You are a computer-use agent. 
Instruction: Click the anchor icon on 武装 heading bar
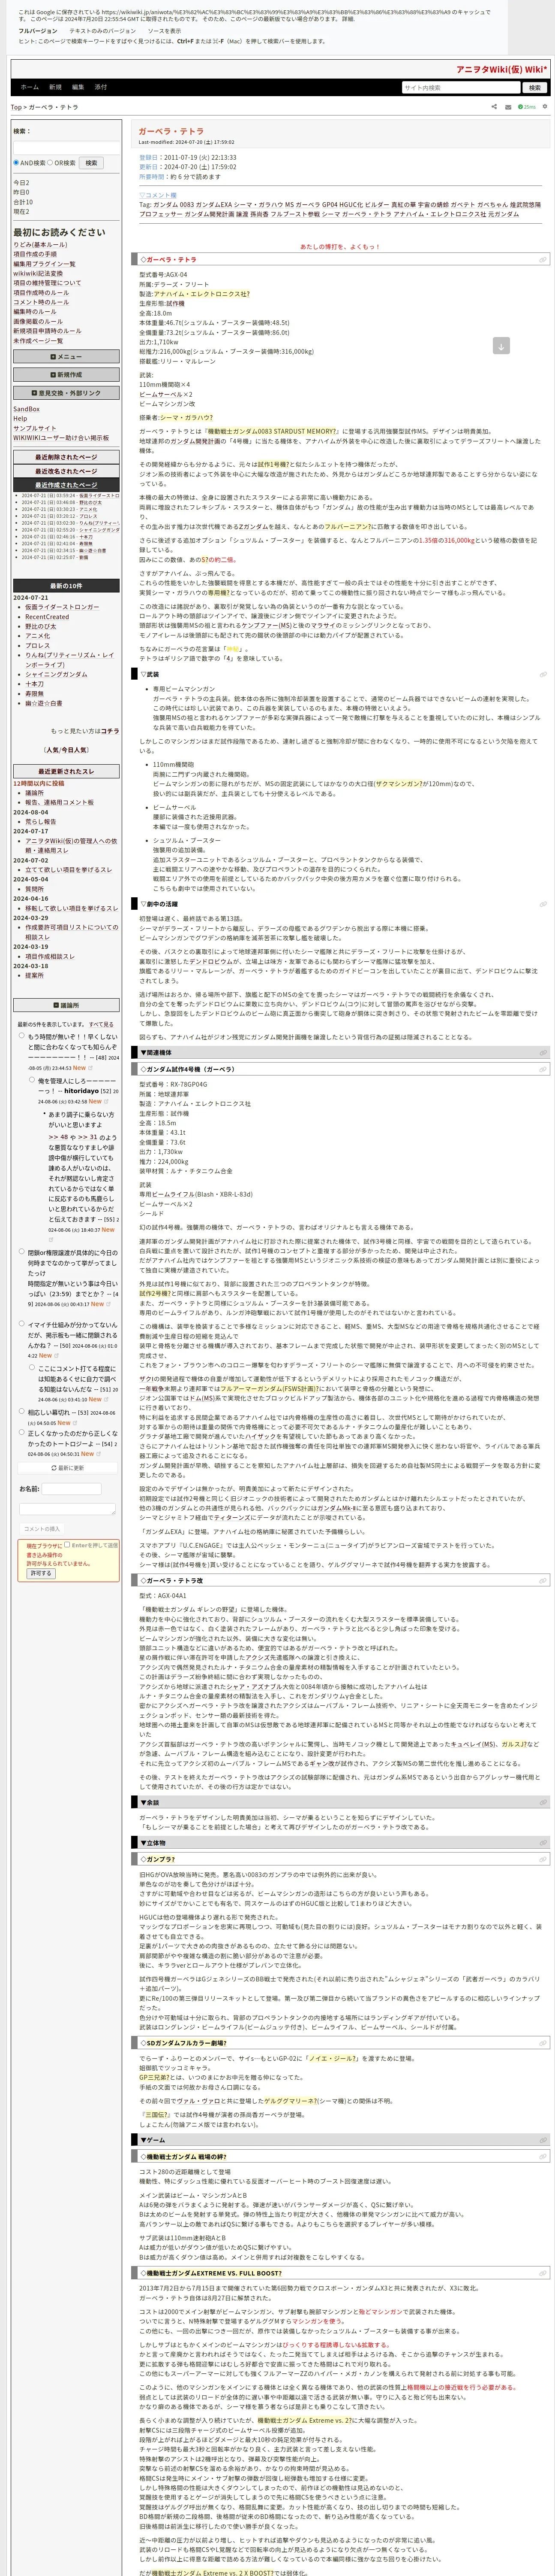[x=542, y=674]
